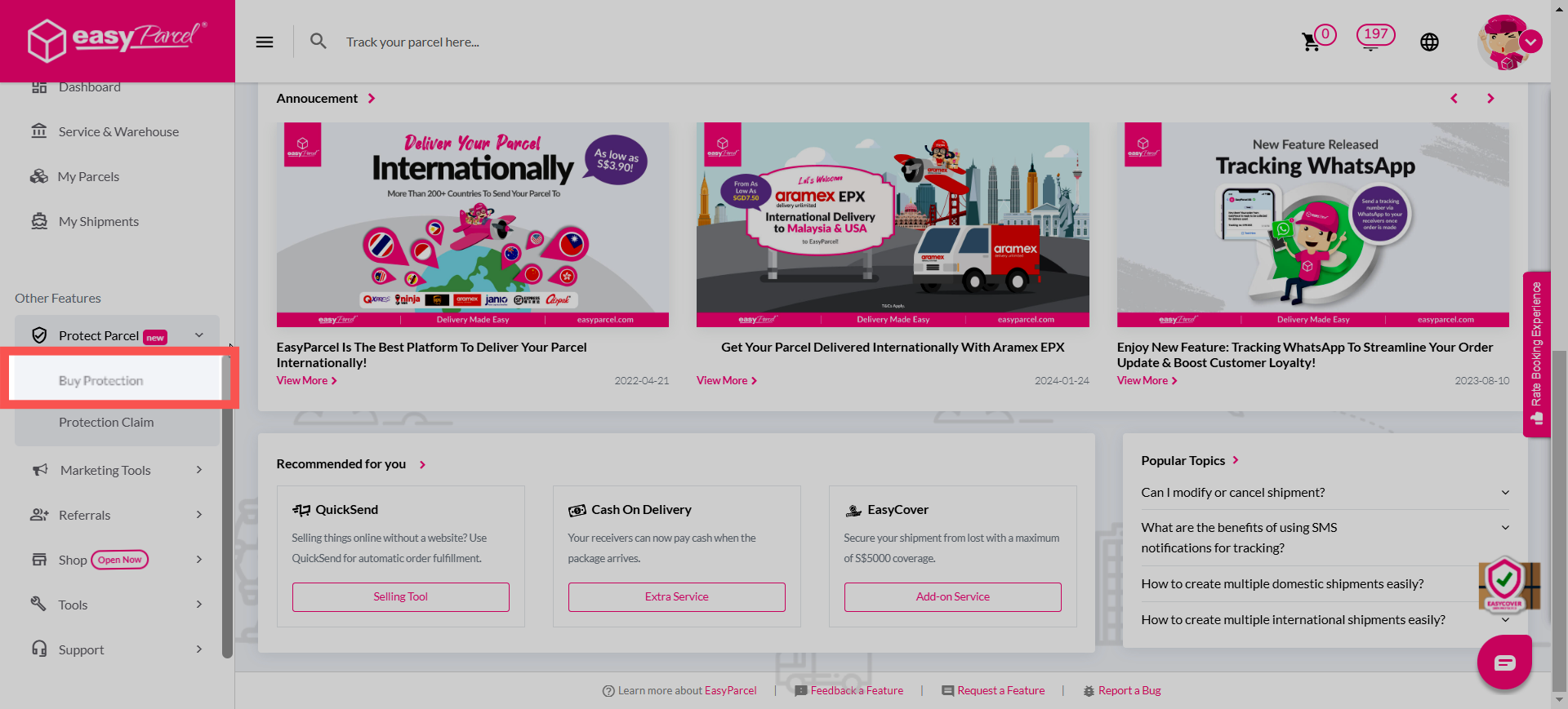Click the My Shipments icon
The height and width of the screenshot is (709, 1568).
click(x=39, y=221)
